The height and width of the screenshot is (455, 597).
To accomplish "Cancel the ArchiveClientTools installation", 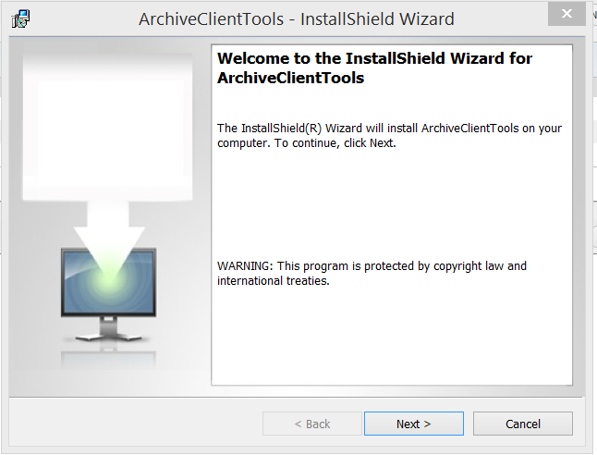I will tap(523, 424).
